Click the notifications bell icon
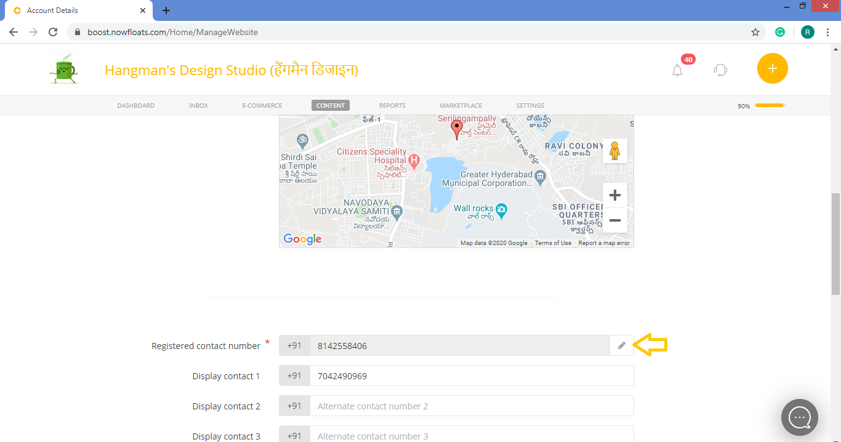The image size is (841, 442). [677, 70]
